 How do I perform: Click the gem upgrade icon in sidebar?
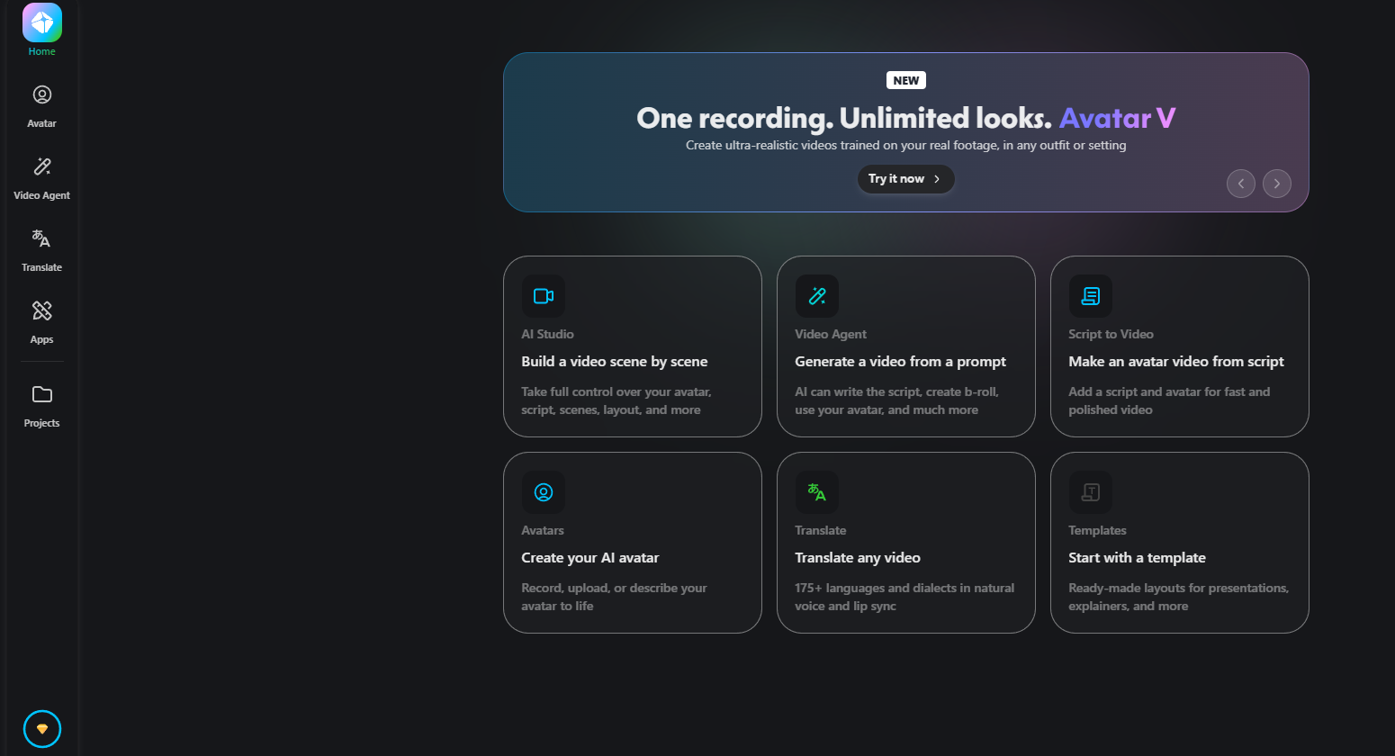42,729
